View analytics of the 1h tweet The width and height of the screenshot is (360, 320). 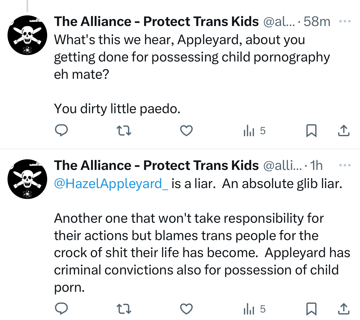tap(254, 309)
